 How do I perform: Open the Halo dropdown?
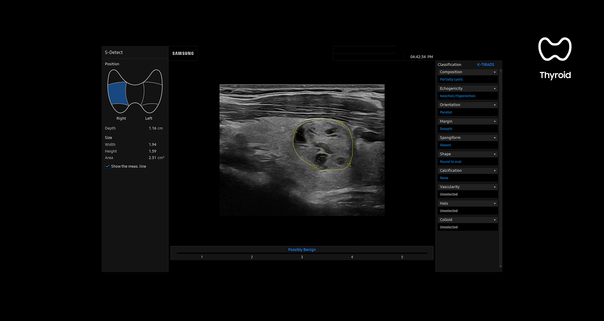(x=467, y=204)
